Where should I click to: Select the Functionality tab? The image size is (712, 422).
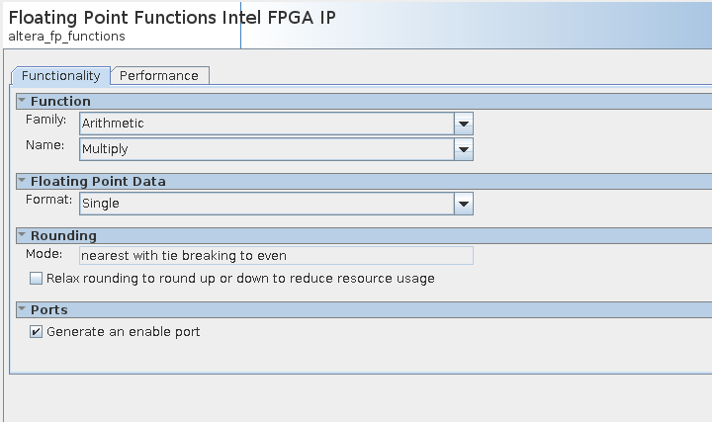60,75
